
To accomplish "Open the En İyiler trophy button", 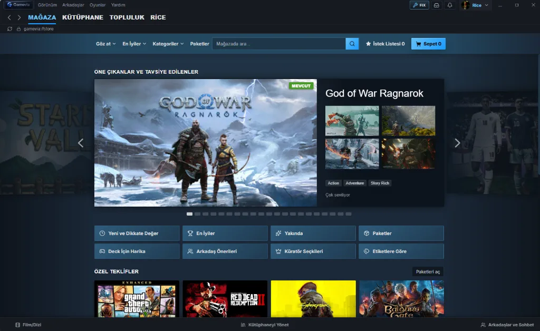I will point(225,233).
